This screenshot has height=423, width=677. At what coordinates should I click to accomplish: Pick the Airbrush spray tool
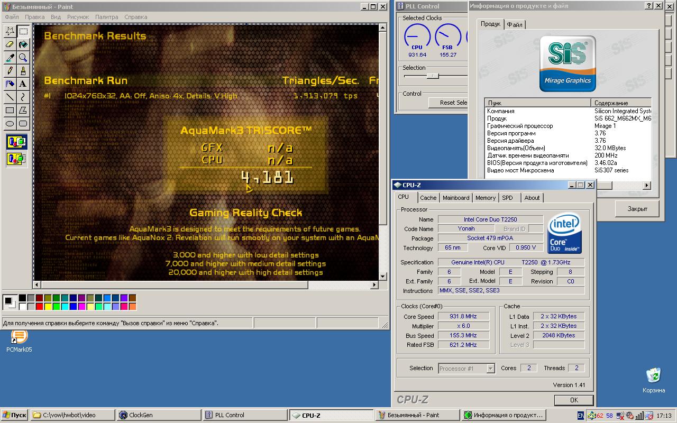(x=10, y=84)
